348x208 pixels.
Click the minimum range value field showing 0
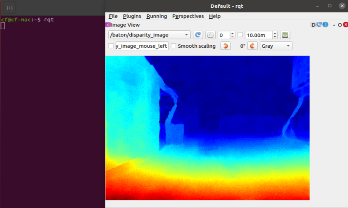[x=224, y=35]
